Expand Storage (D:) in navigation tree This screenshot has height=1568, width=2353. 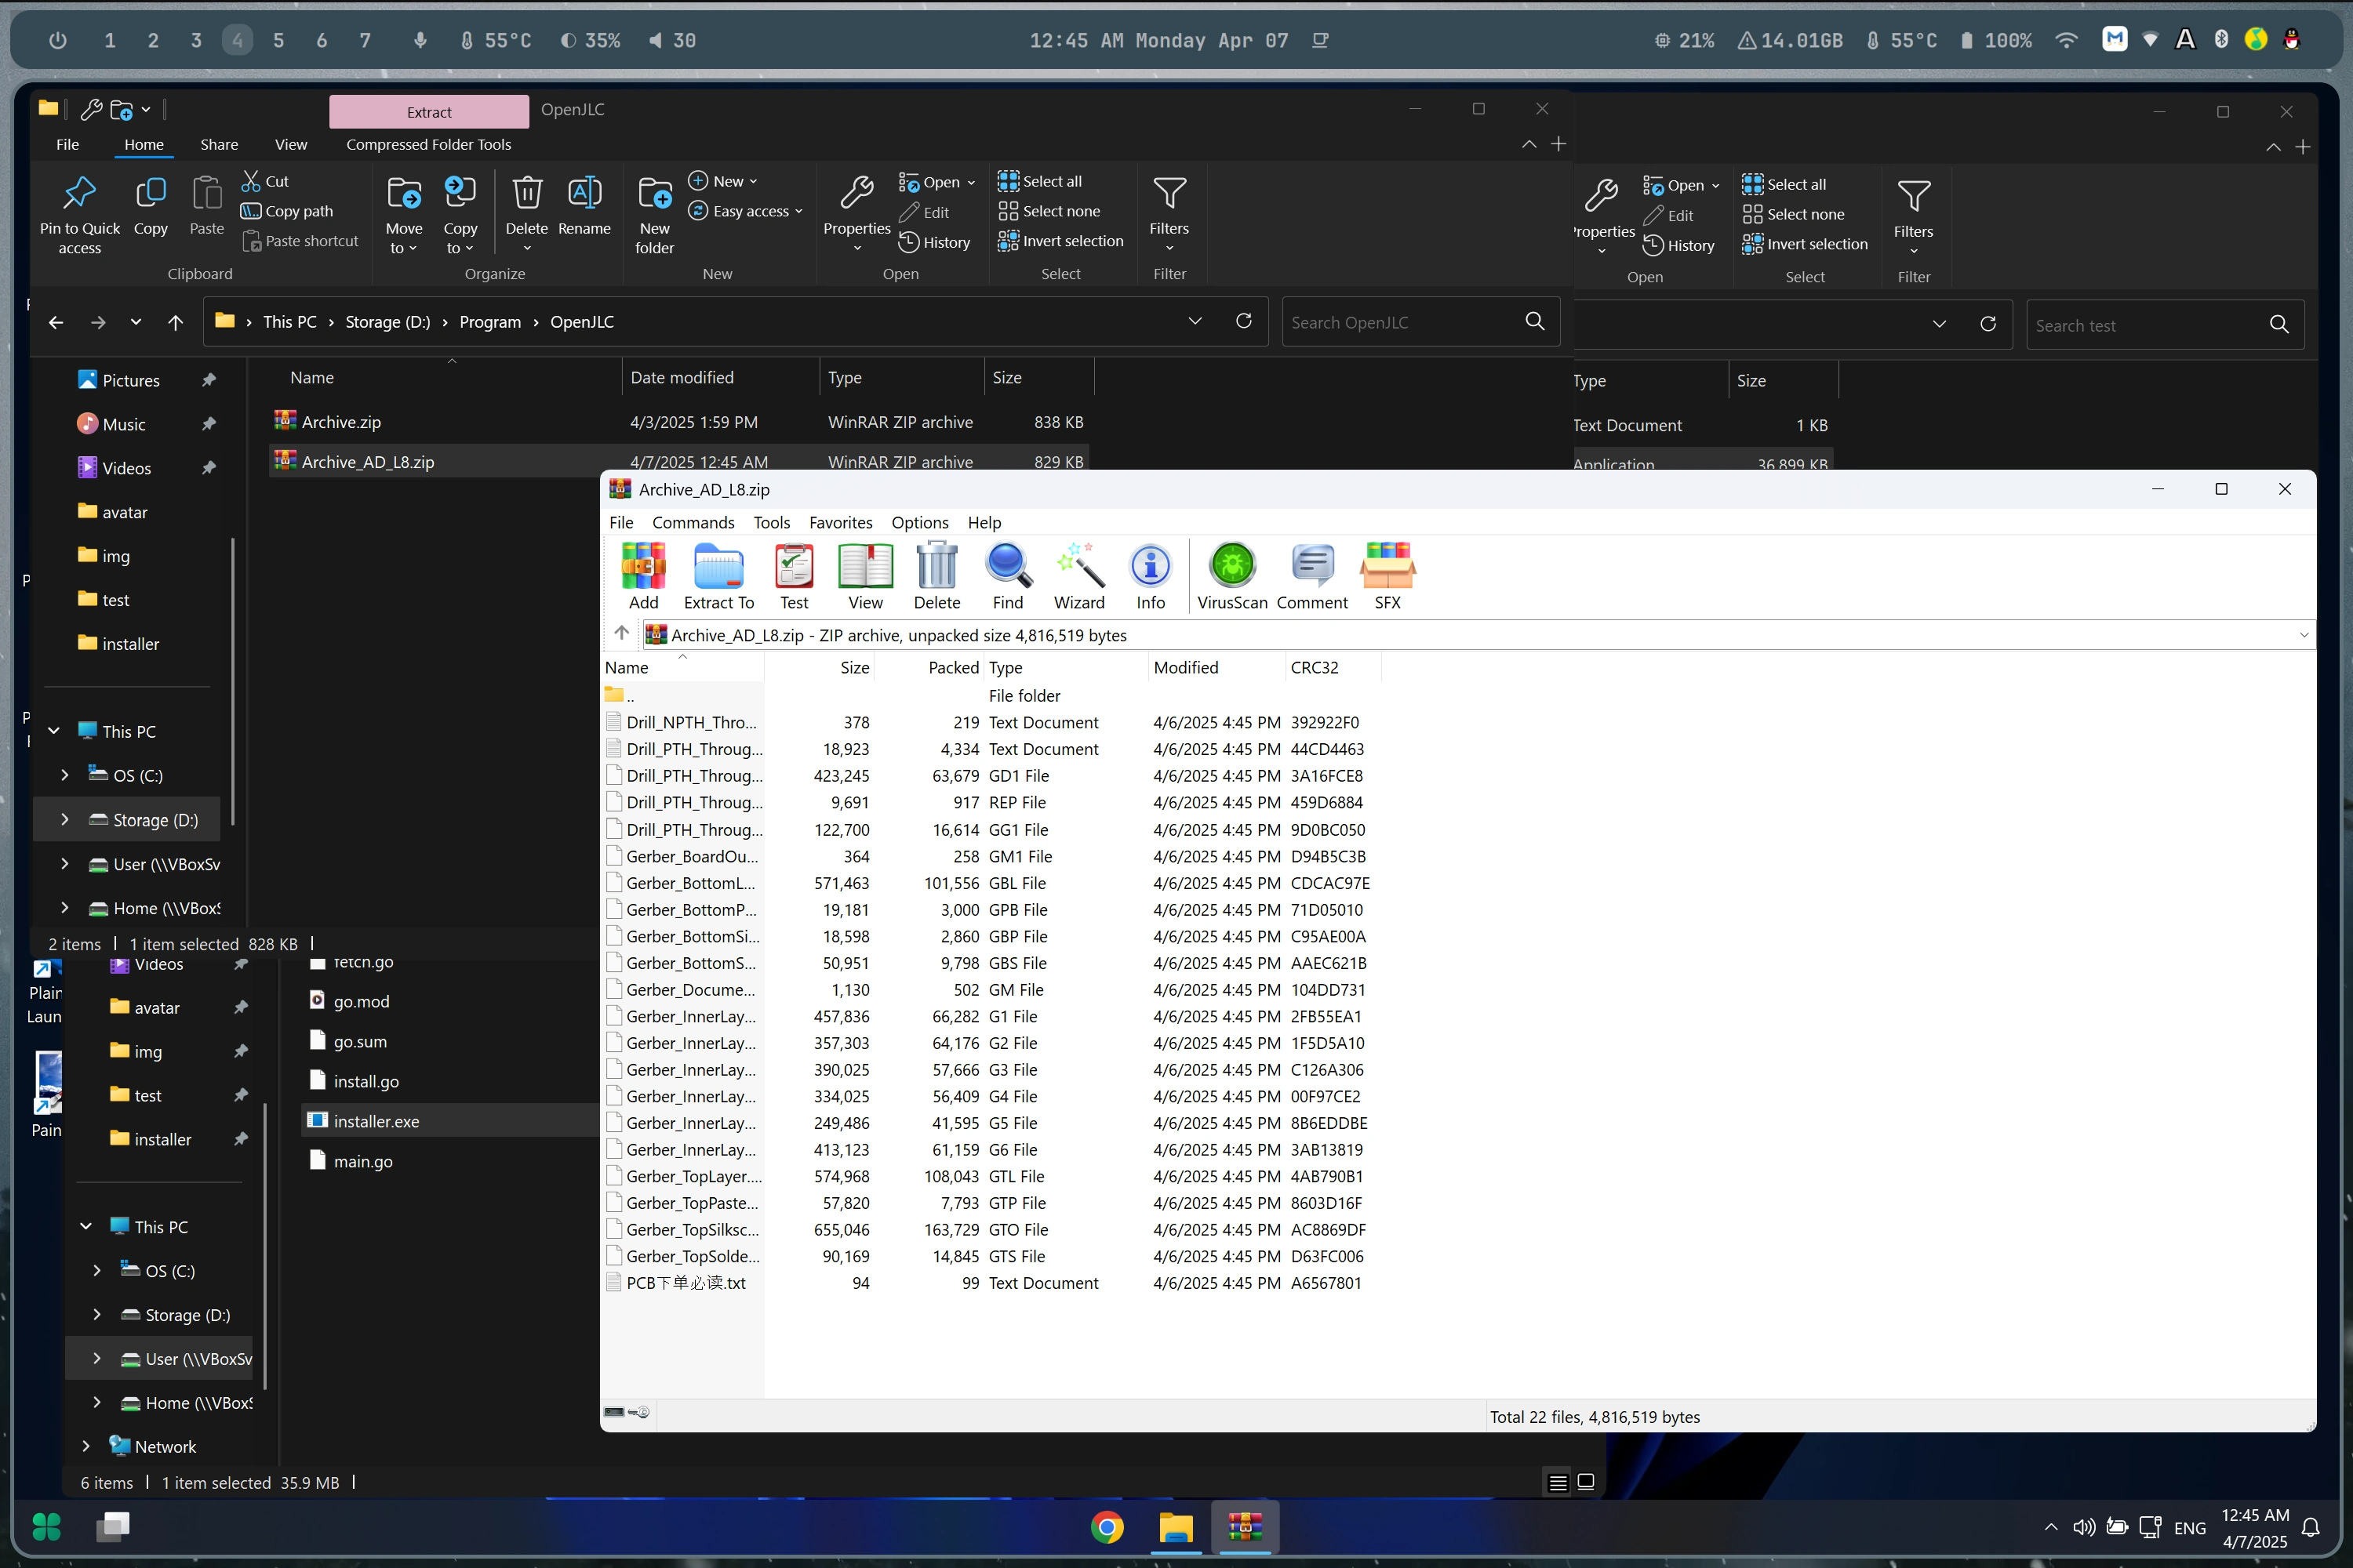tap(65, 820)
